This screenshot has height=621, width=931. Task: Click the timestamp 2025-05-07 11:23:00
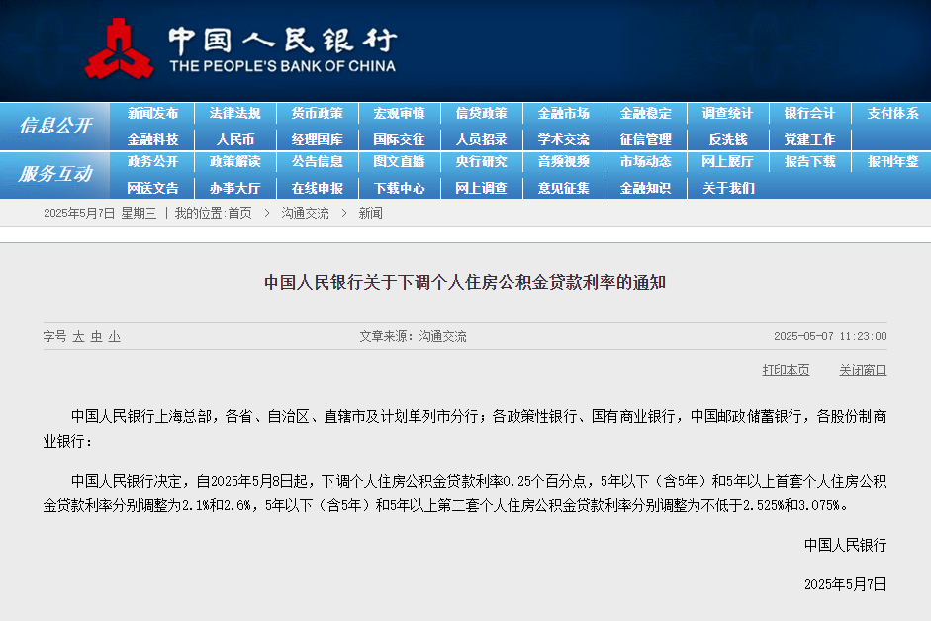tap(830, 336)
